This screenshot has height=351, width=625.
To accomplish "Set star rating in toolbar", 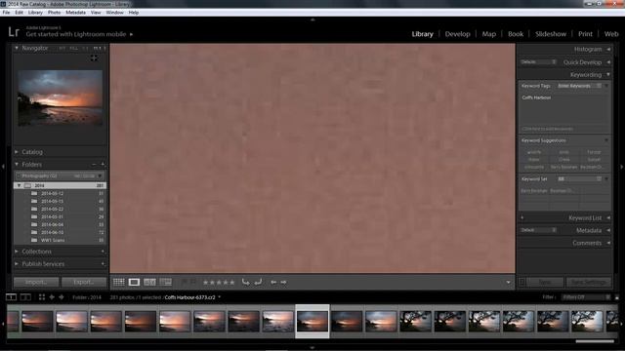I will click(x=219, y=282).
